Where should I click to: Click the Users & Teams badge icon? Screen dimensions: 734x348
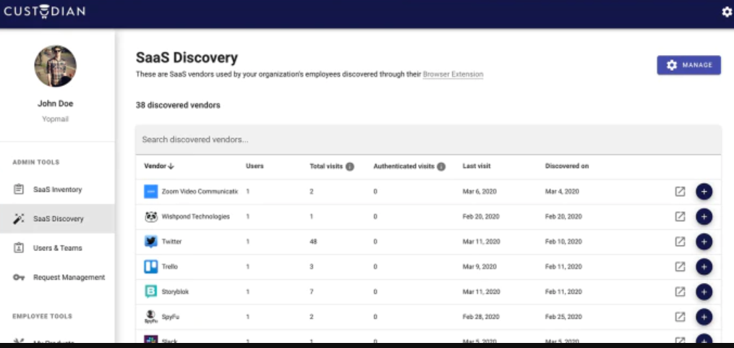click(18, 248)
